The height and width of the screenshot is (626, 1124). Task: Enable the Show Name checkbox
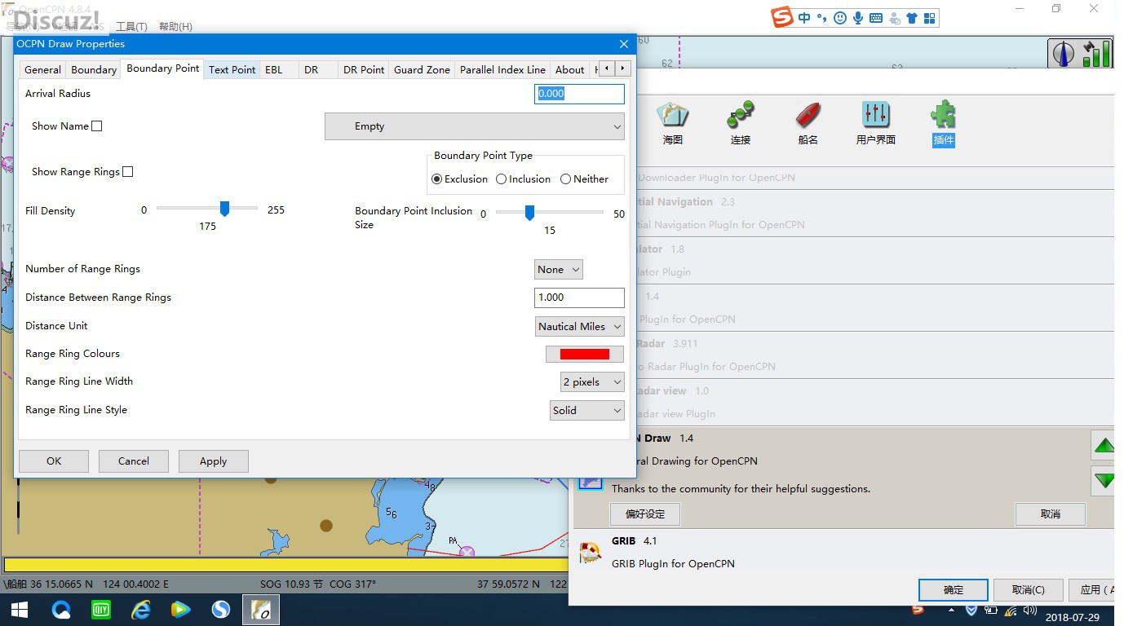coord(97,126)
